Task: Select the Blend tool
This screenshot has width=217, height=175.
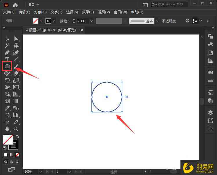Action: click(x=16, y=108)
